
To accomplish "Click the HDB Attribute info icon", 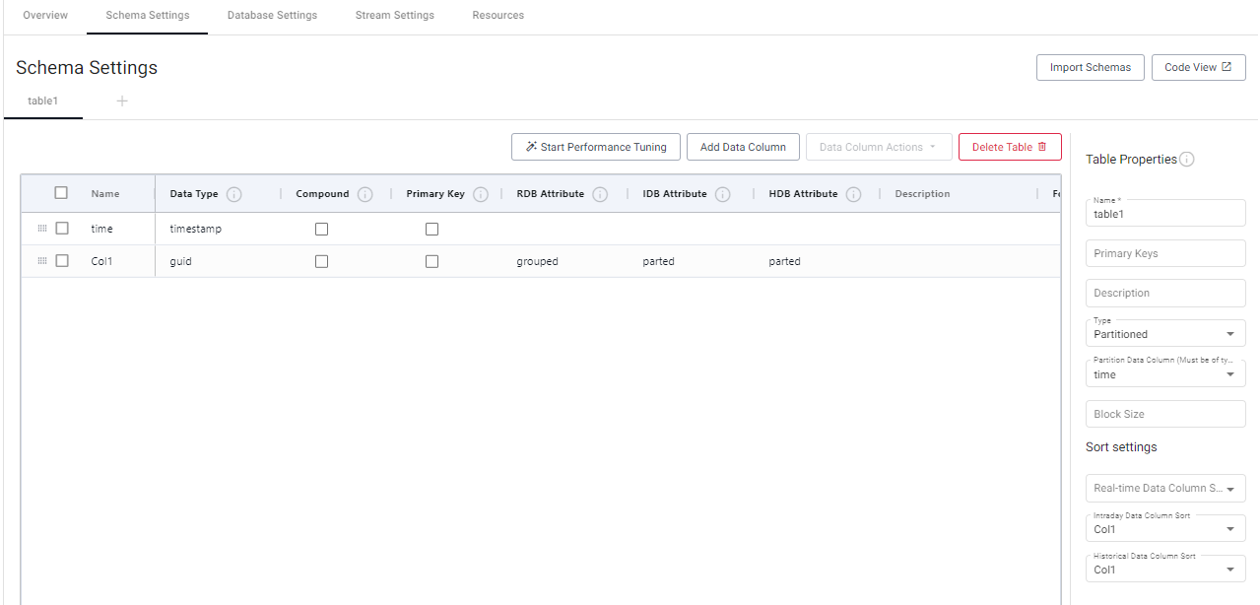I will coord(853,194).
